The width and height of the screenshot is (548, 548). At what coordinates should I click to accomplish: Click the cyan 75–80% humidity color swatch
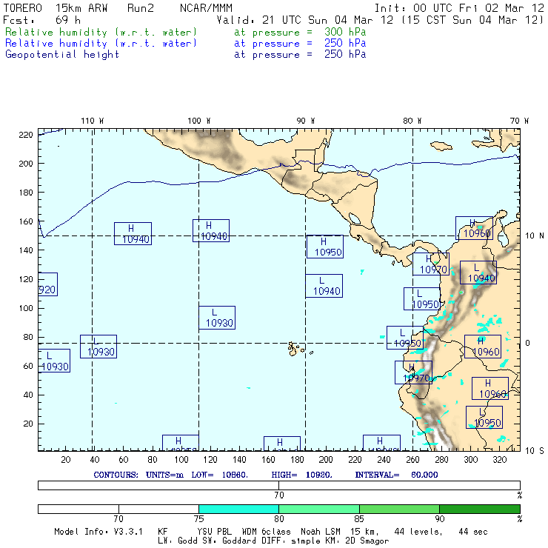(x=238, y=509)
